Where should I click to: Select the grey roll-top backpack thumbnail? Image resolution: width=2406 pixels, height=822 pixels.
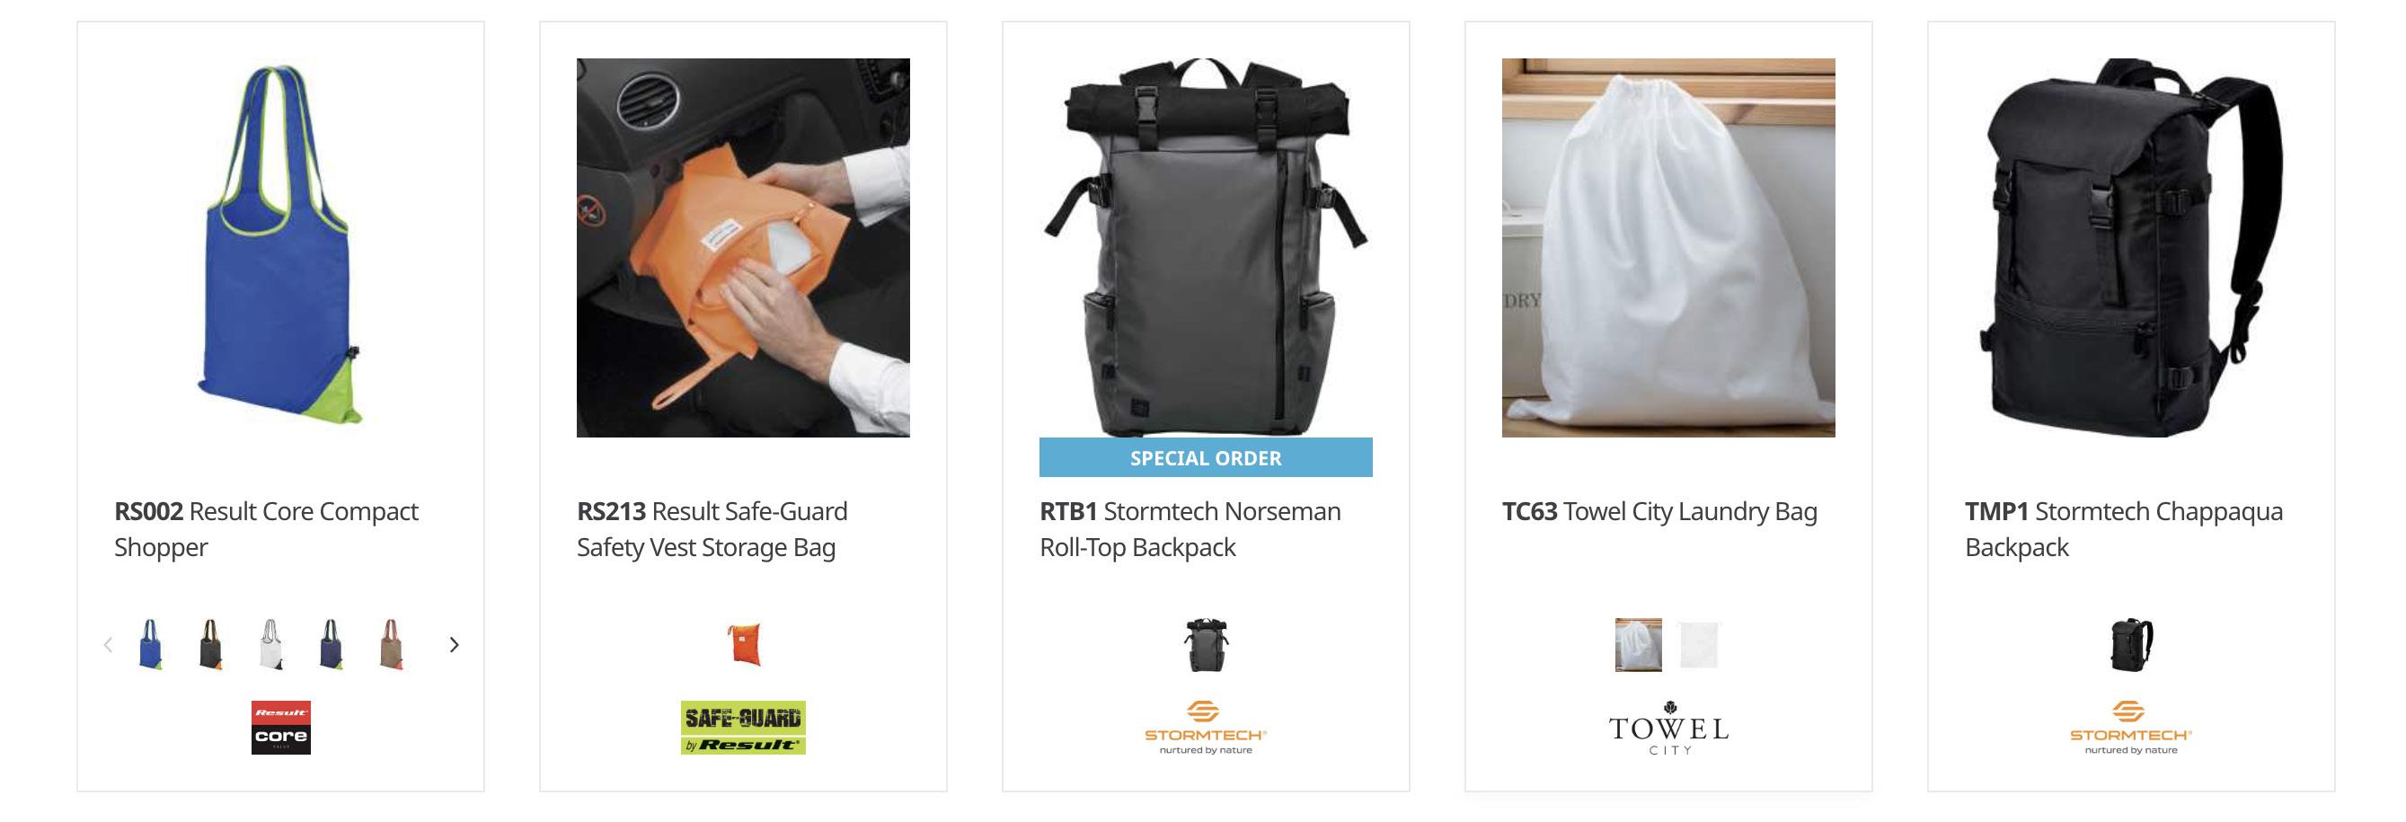click(x=1206, y=644)
